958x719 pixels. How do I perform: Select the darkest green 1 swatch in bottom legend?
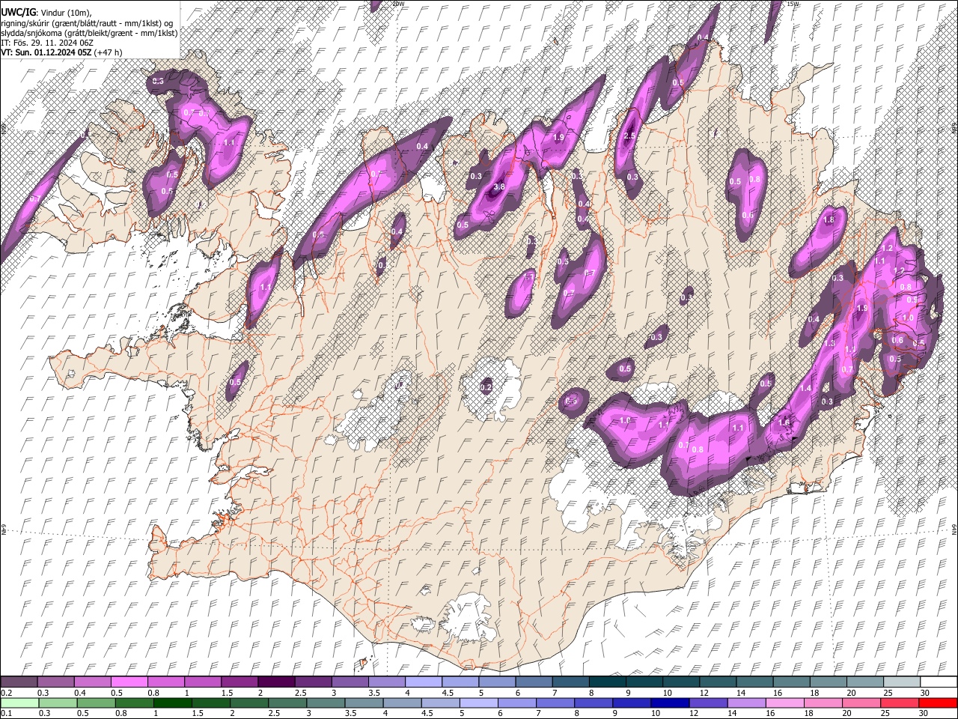172,703
